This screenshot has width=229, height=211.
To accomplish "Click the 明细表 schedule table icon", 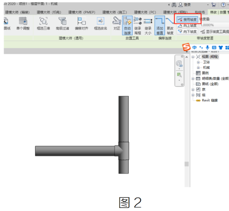I will tap(198, 79).
